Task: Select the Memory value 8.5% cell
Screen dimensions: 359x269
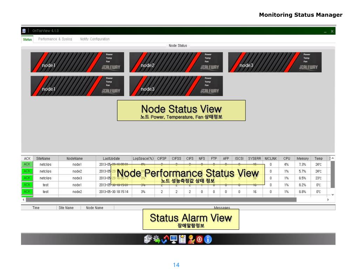Action: [303, 178]
